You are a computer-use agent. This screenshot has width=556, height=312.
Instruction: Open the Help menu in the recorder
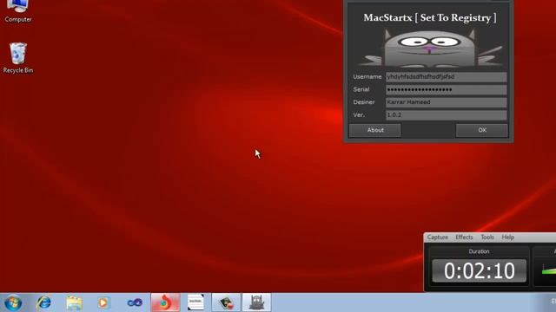pos(507,237)
